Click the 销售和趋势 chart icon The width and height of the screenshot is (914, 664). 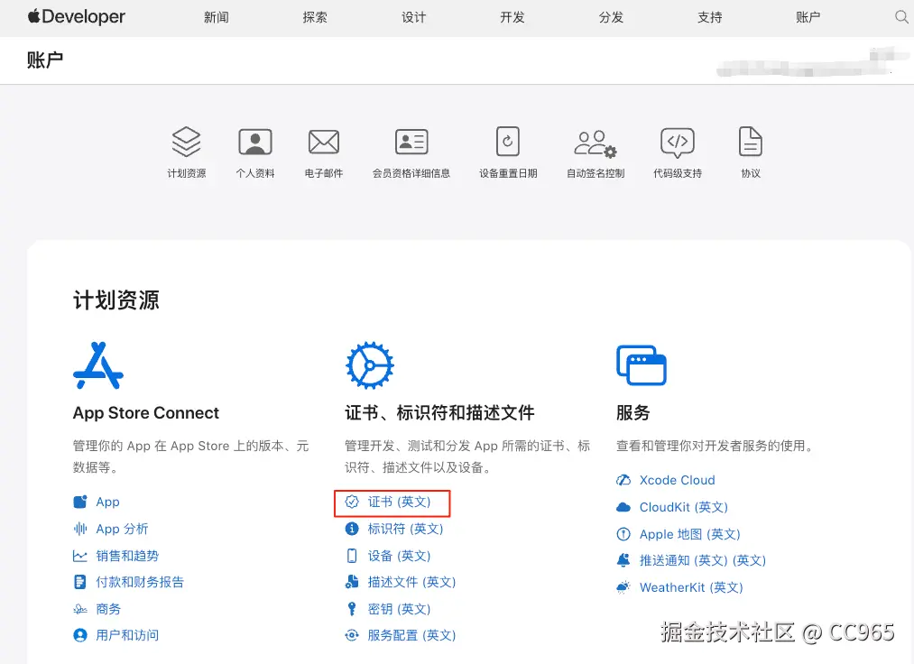point(80,556)
